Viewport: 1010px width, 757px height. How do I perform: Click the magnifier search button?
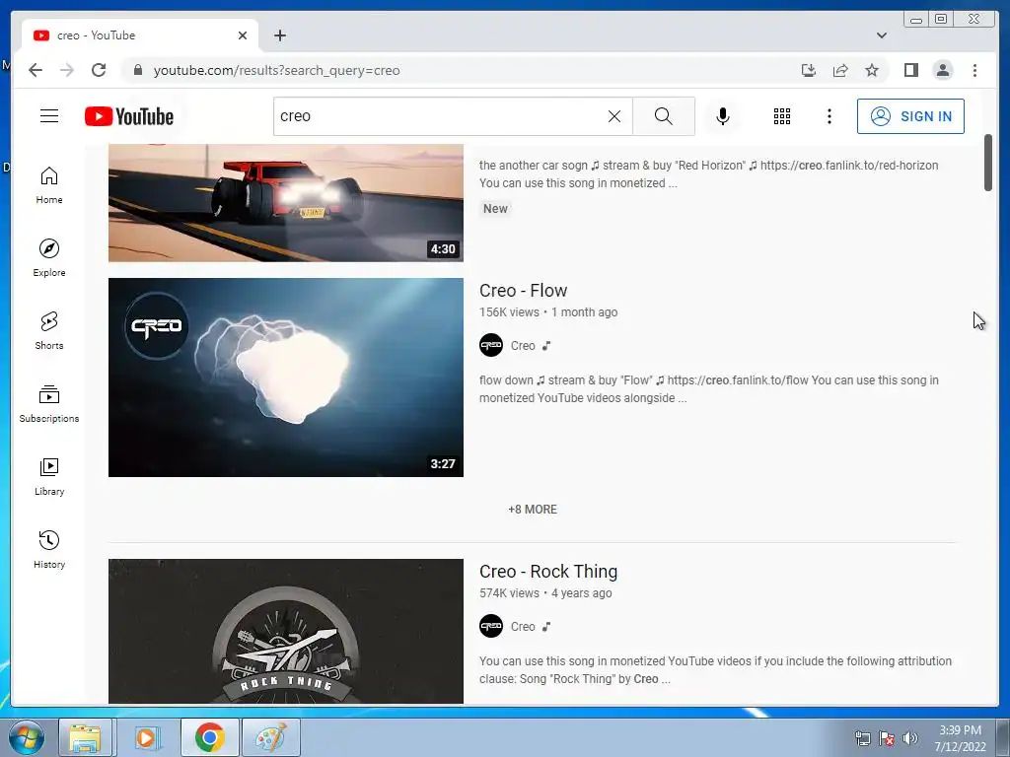[x=664, y=116]
